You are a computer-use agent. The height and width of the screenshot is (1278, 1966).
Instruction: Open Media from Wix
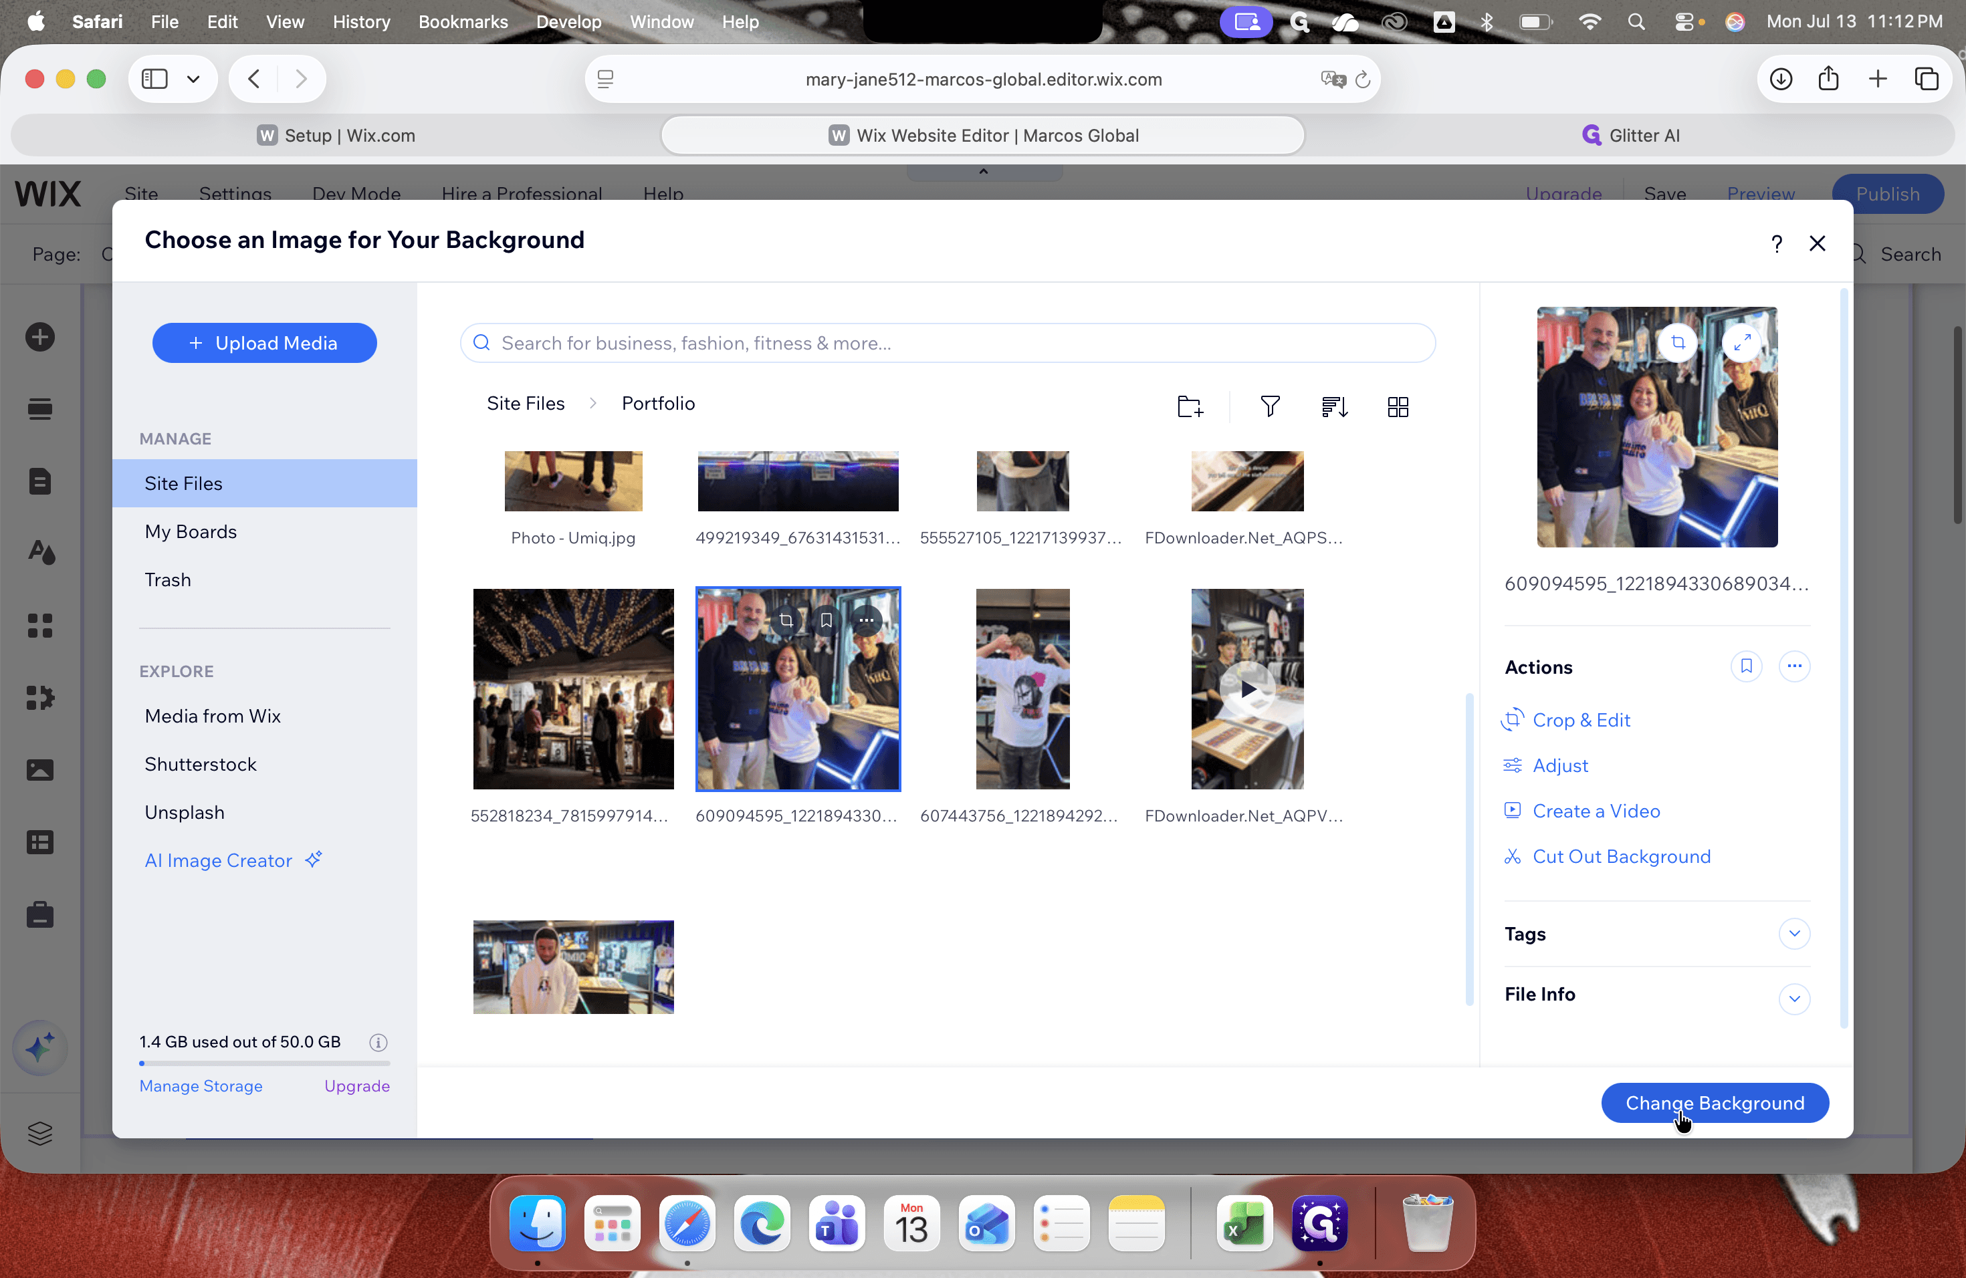pos(212,716)
